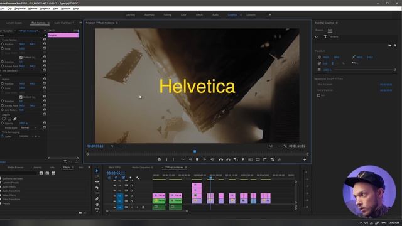
Task: Click the Lift button
Action: (x=220, y=159)
